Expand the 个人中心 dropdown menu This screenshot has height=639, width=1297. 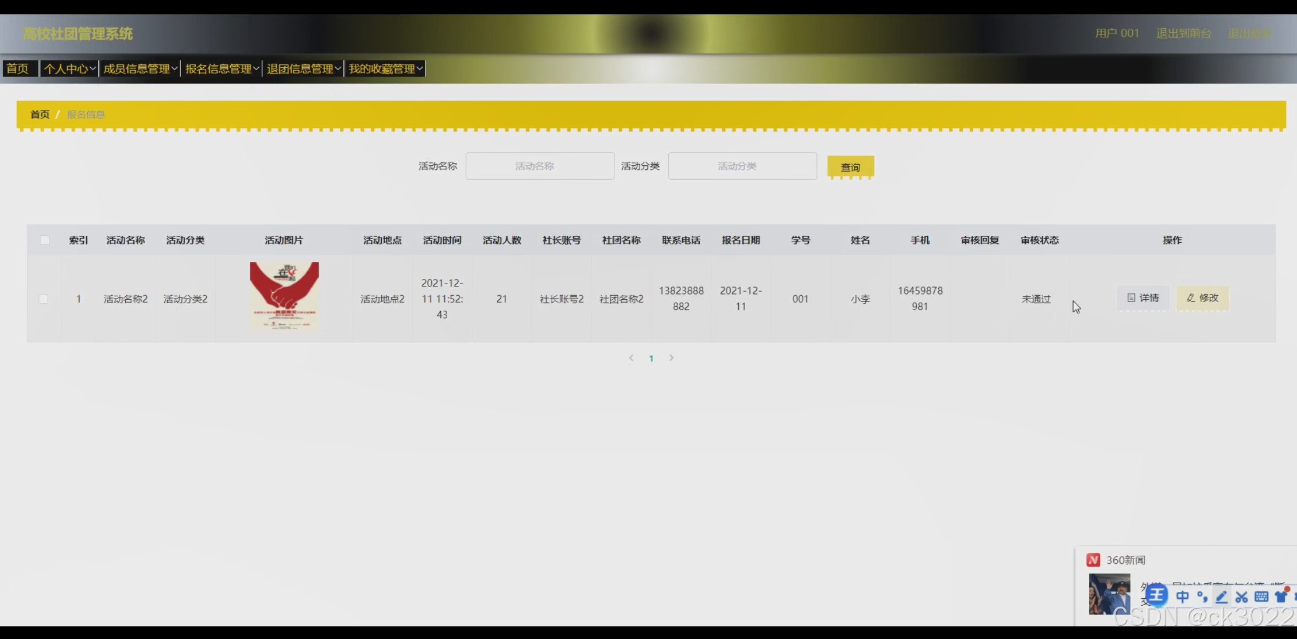point(69,69)
